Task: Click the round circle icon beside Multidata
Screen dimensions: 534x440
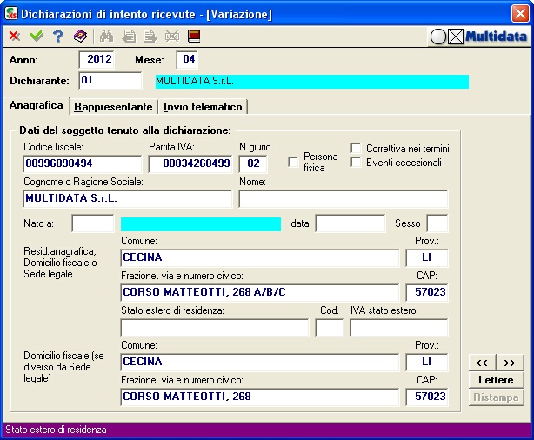Action: (x=438, y=37)
